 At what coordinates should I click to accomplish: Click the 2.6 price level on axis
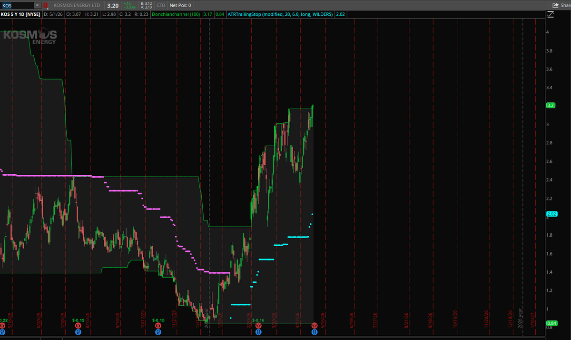pyautogui.click(x=549, y=161)
